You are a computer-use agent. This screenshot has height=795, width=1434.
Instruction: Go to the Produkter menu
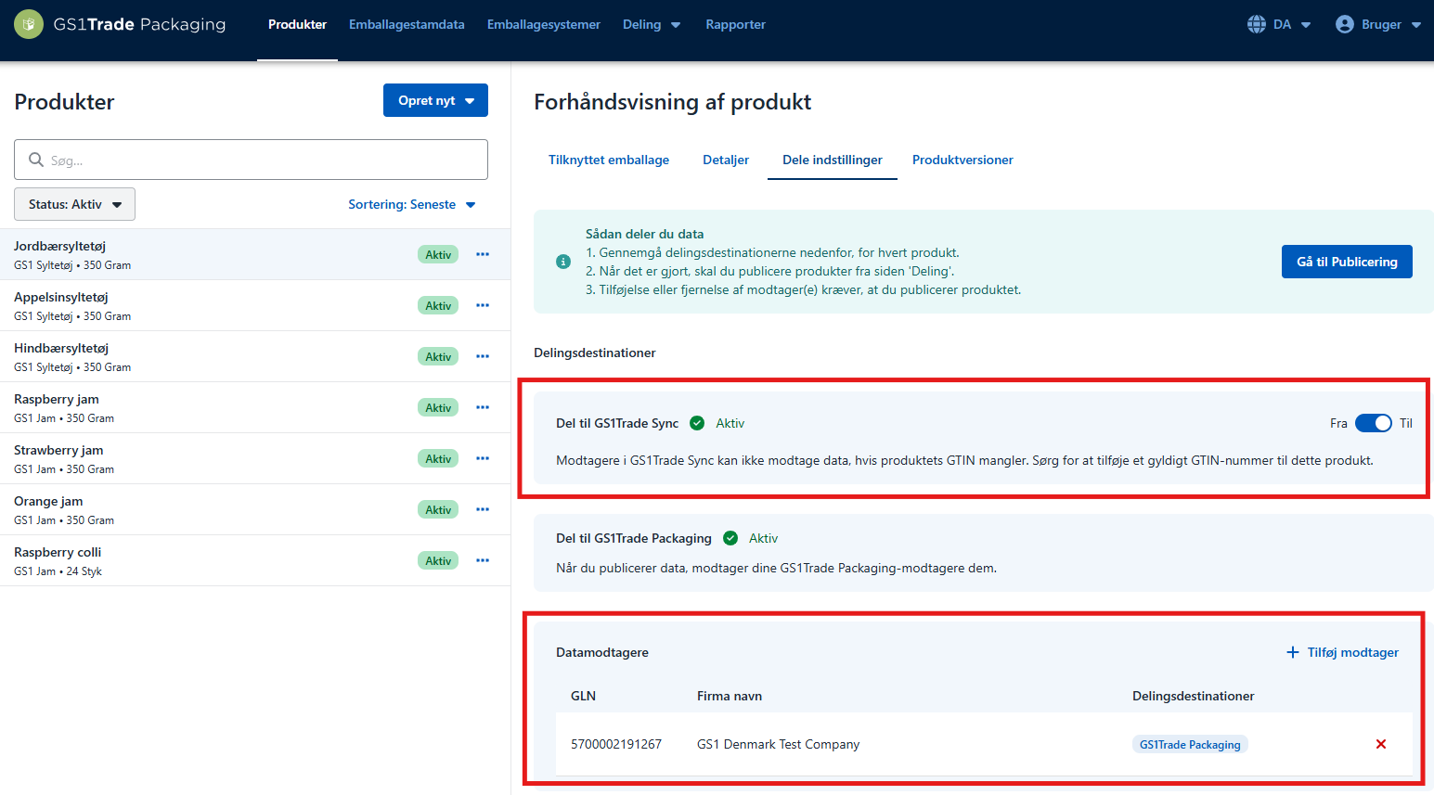click(x=297, y=24)
